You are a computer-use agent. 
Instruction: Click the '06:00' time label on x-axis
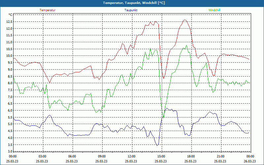72,156
